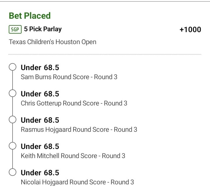Open Keith Mitchell Round Score - Round 3

tap(73, 156)
